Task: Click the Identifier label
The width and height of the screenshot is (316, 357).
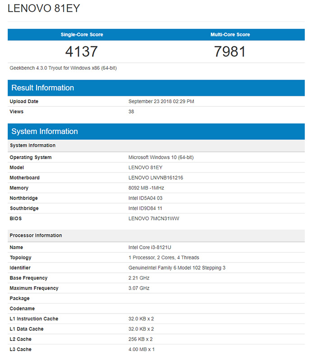Action: pos(20,268)
